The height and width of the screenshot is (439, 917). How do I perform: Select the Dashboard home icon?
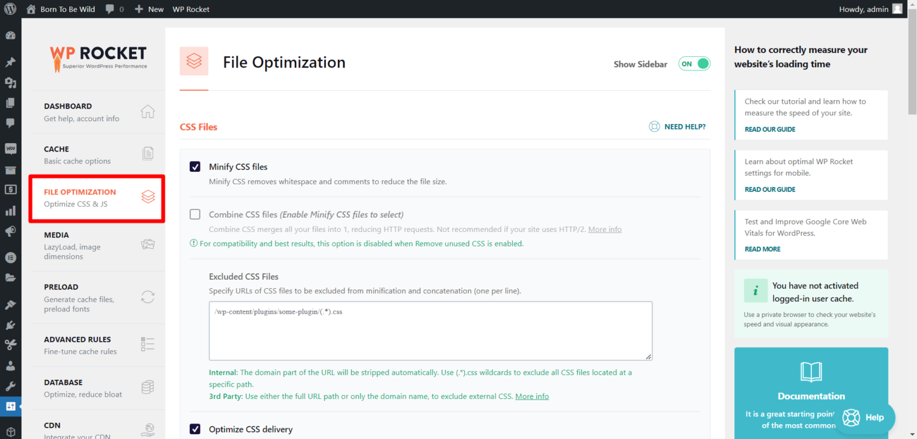[147, 111]
